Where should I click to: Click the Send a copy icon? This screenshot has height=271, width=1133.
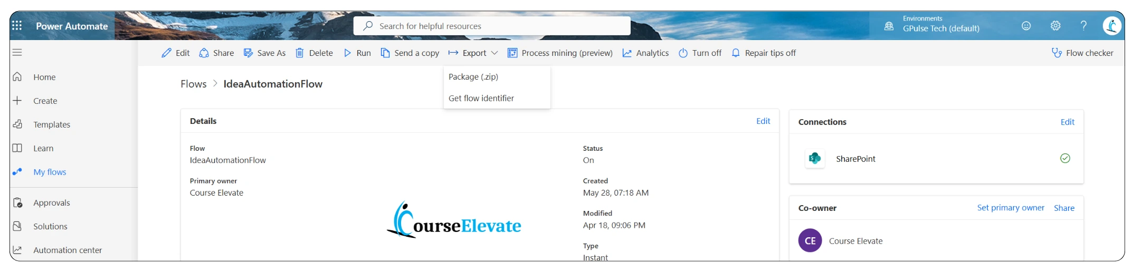click(385, 53)
